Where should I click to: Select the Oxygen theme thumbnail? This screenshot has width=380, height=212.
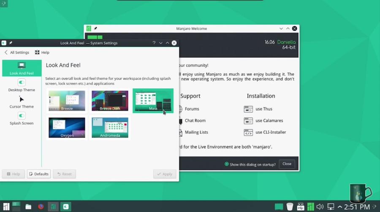coord(67,128)
